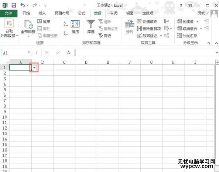Click the vertical scrollbar up arrow
Viewport: 219px width, 172px height.
[217, 62]
